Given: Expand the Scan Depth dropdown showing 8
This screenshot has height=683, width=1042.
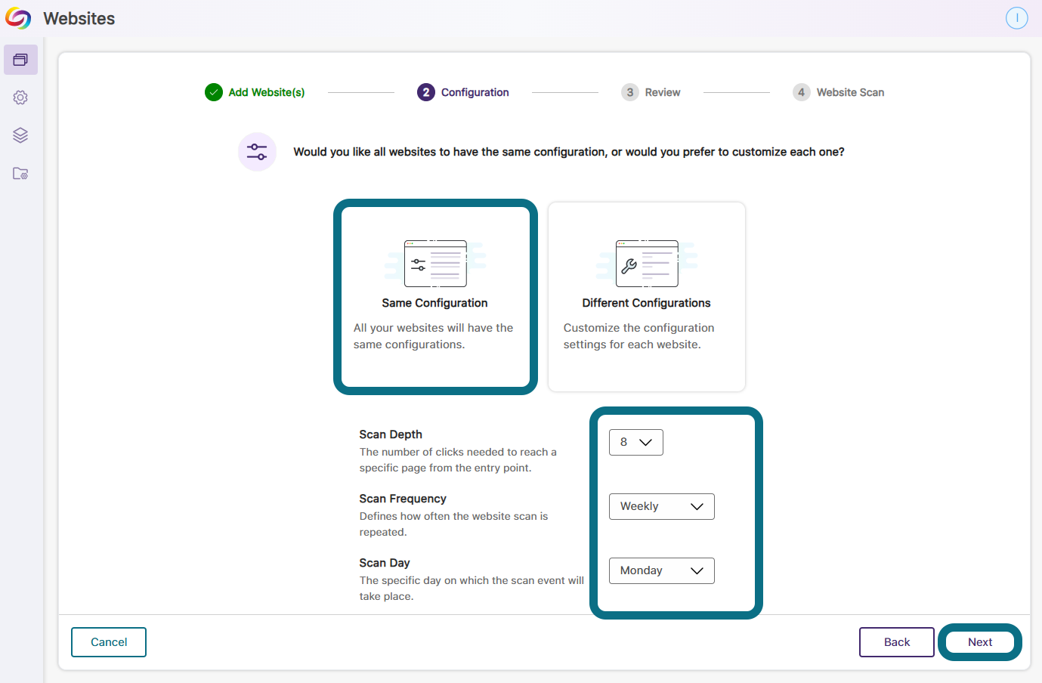Looking at the screenshot, I should pos(635,443).
